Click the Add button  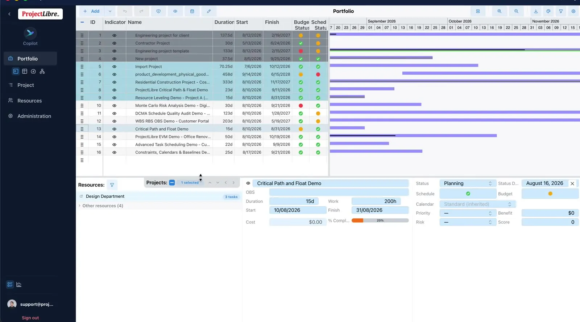pos(92,11)
